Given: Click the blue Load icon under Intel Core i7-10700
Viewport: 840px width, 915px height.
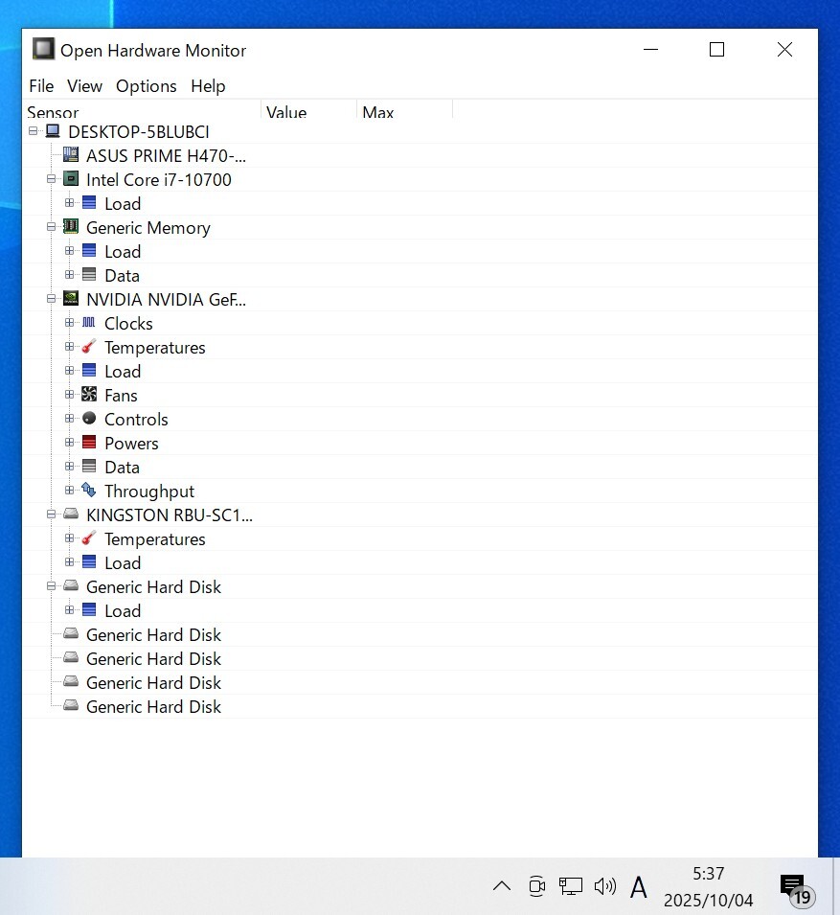Looking at the screenshot, I should coord(89,202).
